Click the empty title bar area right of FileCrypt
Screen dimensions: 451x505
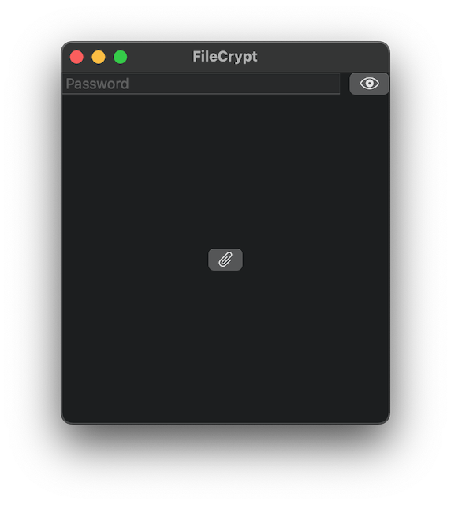click(x=322, y=57)
